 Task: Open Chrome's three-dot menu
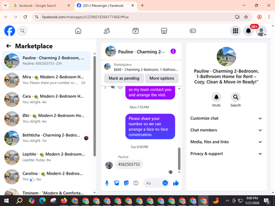coord(269,17)
